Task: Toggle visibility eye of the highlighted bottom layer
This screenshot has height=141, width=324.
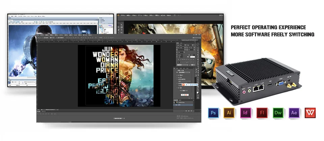Action: (x=174, y=105)
